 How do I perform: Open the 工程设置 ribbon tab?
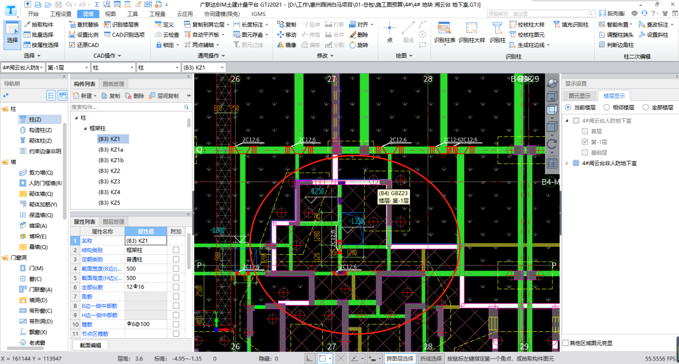61,14
